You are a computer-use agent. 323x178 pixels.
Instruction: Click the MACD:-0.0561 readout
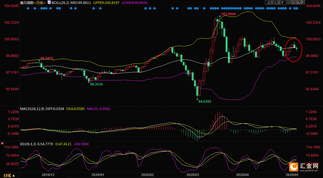coord(99,109)
